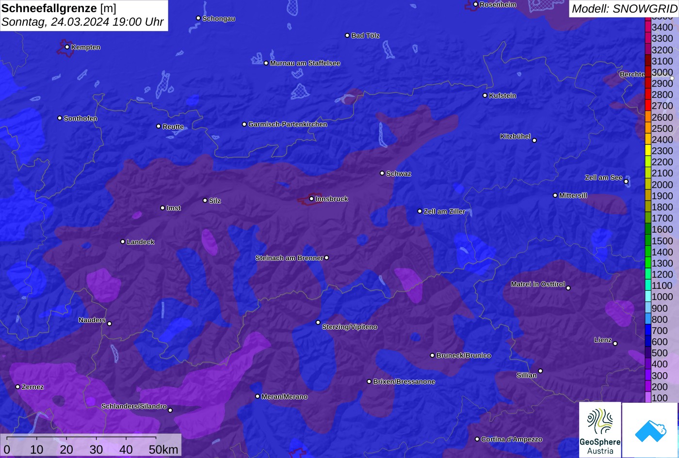679x458 pixels.
Task: Click the Schneefallgrenze [m] title
Action: [x=59, y=8]
